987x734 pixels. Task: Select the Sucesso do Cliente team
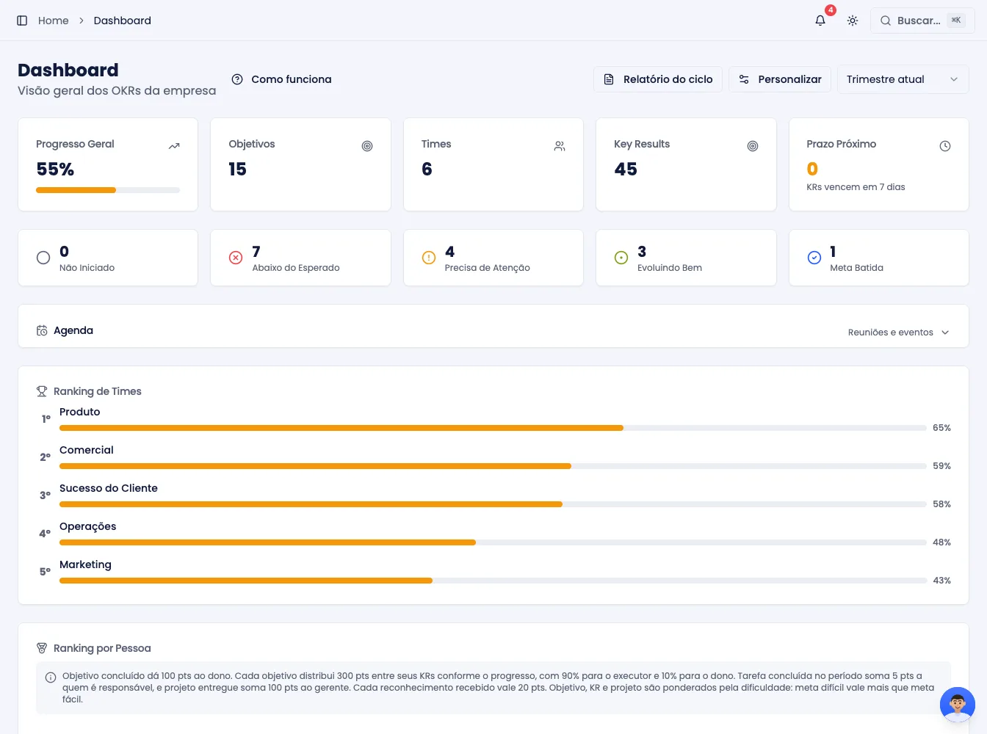[109, 488]
